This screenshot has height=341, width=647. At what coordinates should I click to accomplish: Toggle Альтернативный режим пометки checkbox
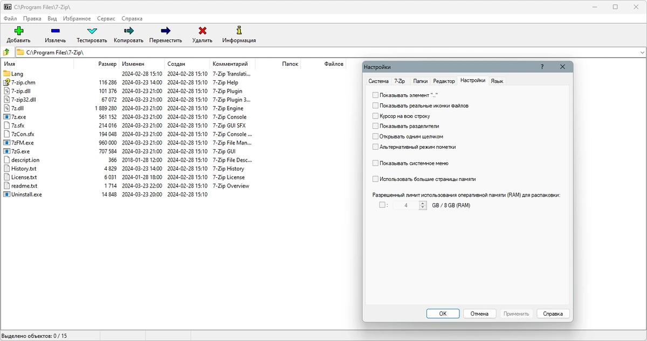point(375,147)
